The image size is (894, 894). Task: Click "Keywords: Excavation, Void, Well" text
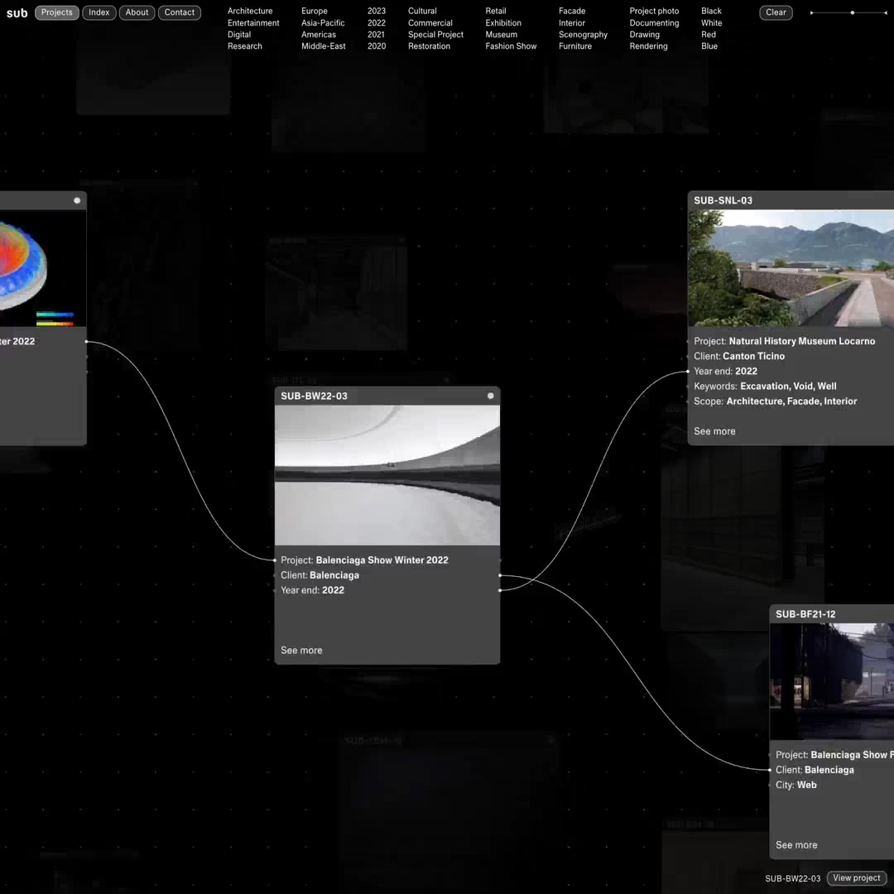point(765,386)
